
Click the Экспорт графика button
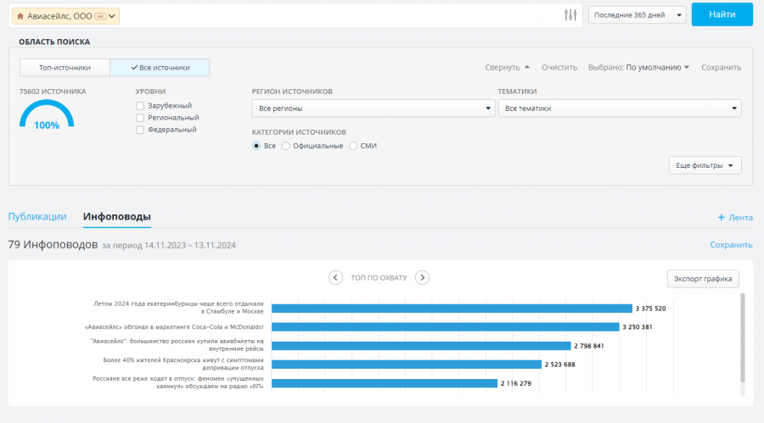pyautogui.click(x=703, y=279)
